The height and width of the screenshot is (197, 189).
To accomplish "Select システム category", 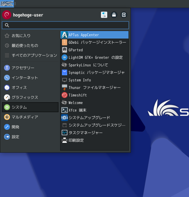I will point(30,107).
